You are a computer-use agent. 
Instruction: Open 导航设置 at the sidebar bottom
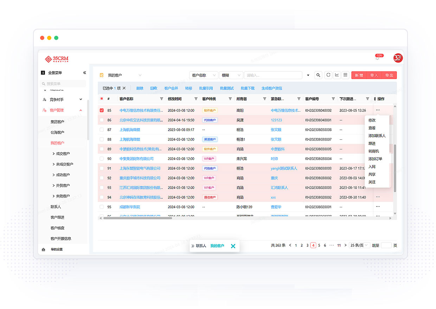coord(56,249)
